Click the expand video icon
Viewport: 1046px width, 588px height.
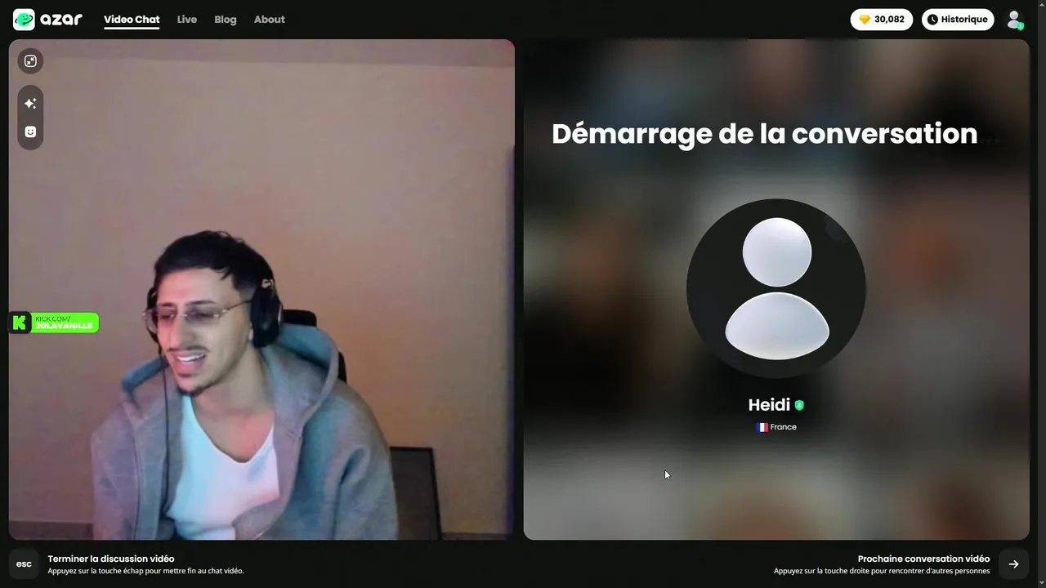pos(30,61)
